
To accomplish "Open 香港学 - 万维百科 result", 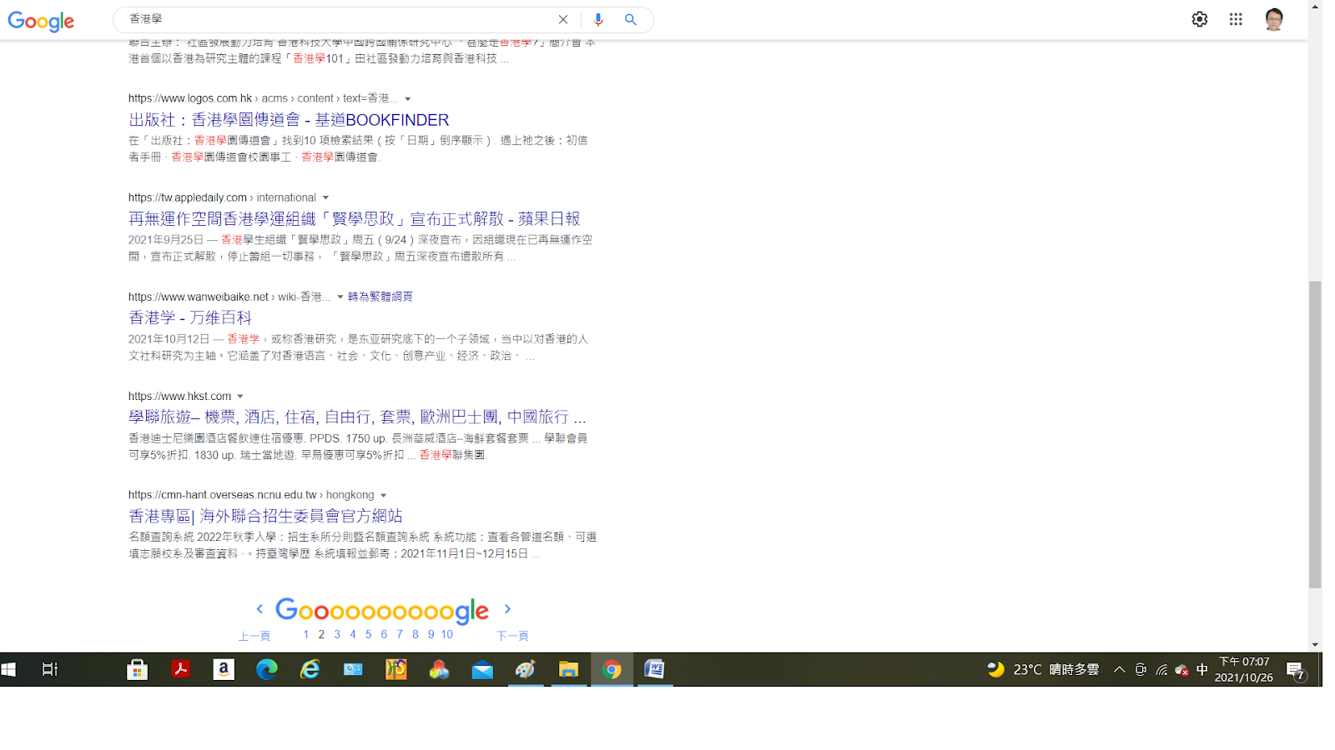I will (x=190, y=318).
